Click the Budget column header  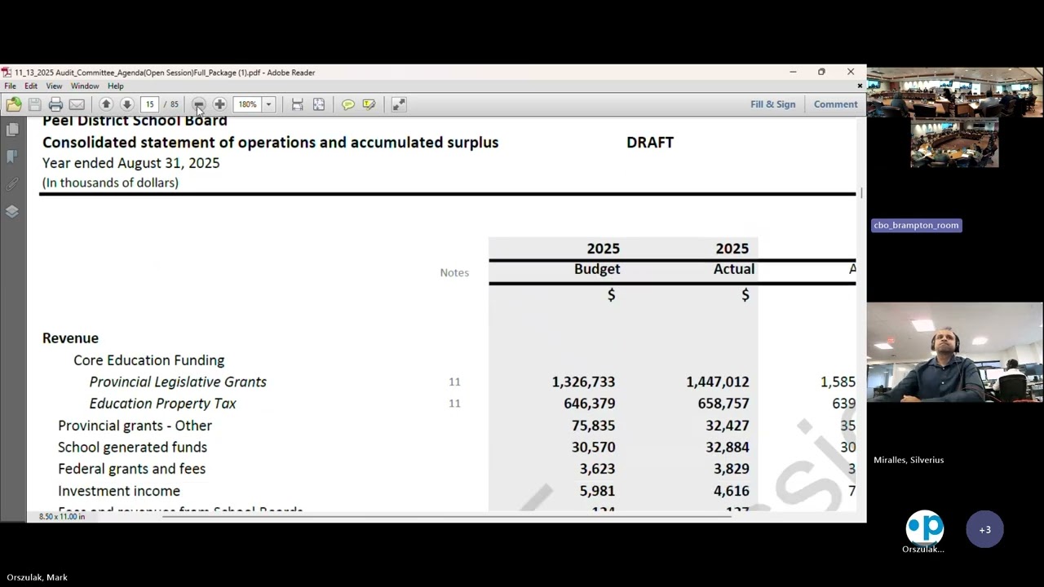pyautogui.click(x=597, y=269)
